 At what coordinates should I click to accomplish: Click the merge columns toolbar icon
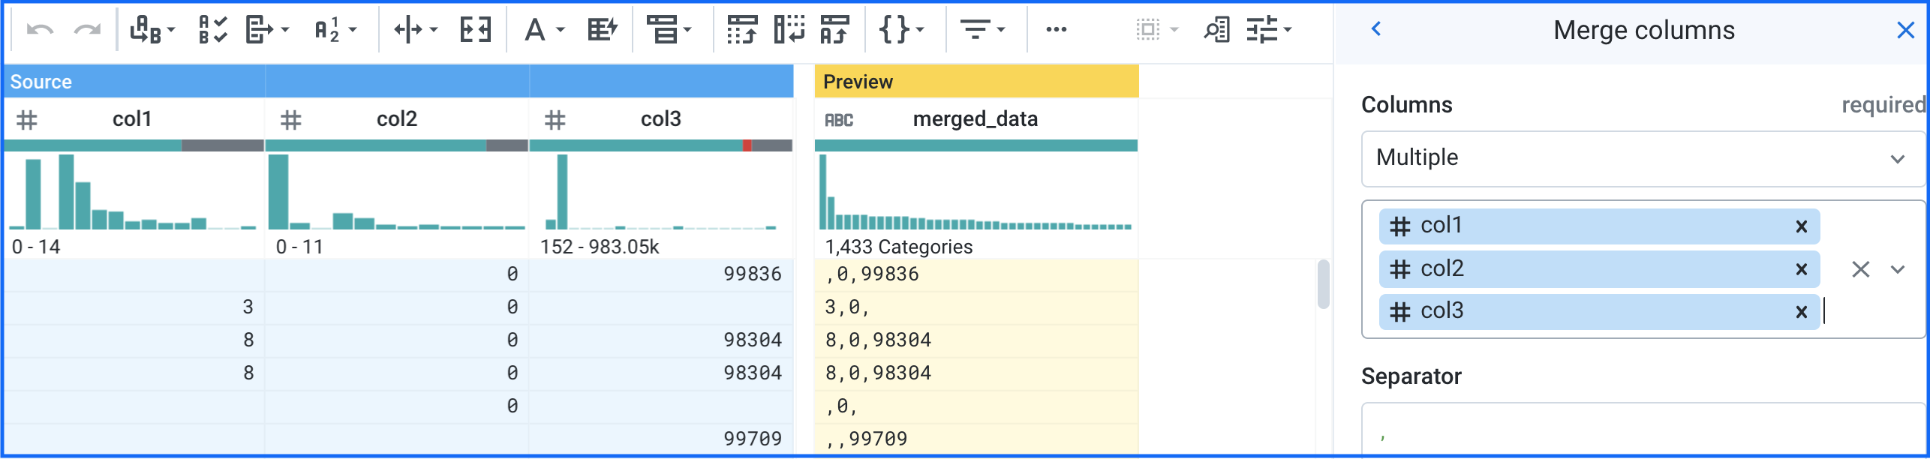(476, 30)
